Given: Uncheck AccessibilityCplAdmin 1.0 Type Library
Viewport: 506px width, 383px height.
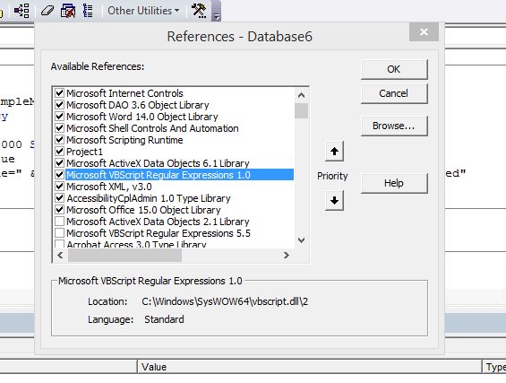Looking at the screenshot, I should [x=59, y=198].
